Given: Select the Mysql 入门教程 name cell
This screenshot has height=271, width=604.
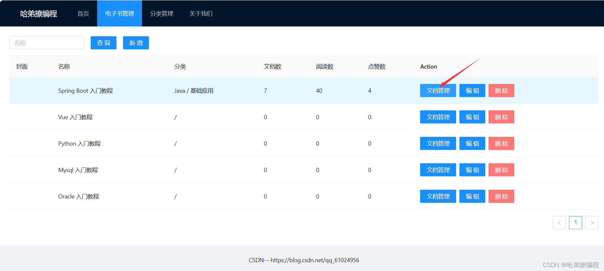Looking at the screenshot, I should pyautogui.click(x=78, y=170).
